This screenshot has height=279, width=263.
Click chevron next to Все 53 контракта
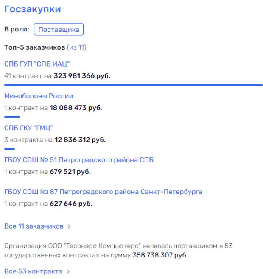coord(68,272)
